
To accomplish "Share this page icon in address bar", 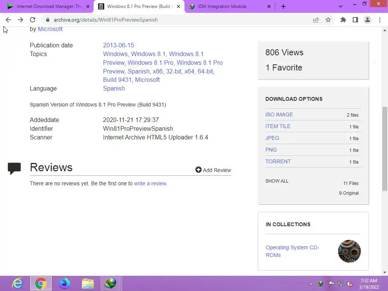I will (x=316, y=20).
